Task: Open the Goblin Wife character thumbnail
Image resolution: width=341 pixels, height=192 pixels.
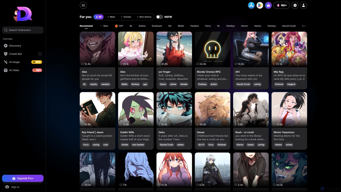Action: (x=136, y=110)
